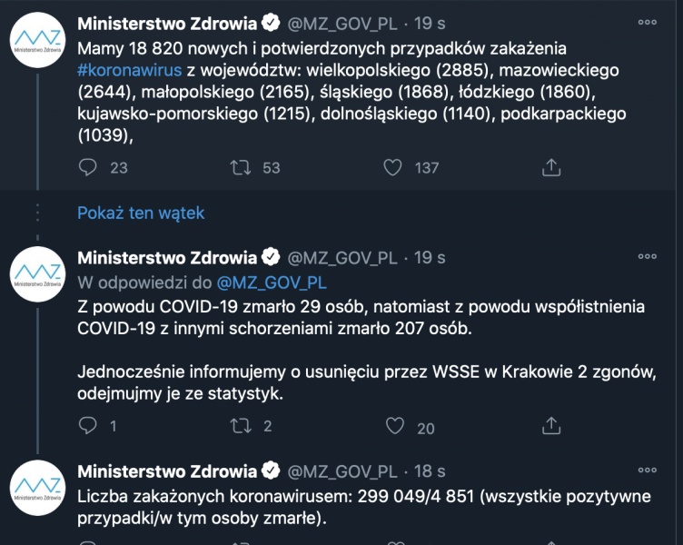Open more options on second tweet

(x=647, y=257)
